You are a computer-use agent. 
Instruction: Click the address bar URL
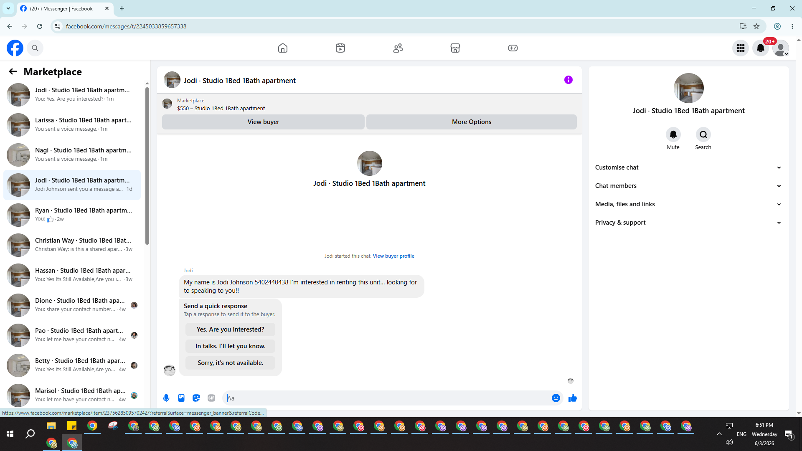click(x=126, y=26)
